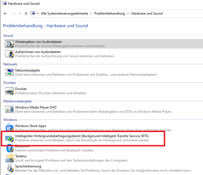Image resolution: width=203 pixels, height=175 pixels.
Task: Click 'Erkennt und behebt Probleme mit Bluetooth-Geräten' text
Action: tap(55, 150)
